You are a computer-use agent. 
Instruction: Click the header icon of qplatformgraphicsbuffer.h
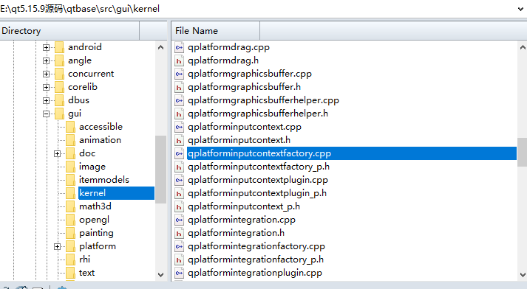(x=179, y=87)
